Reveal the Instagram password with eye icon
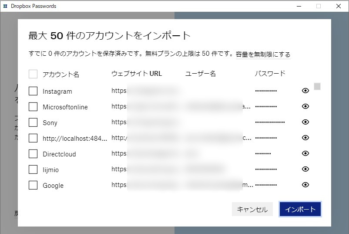Image resolution: width=349 pixels, height=234 pixels. (x=305, y=91)
